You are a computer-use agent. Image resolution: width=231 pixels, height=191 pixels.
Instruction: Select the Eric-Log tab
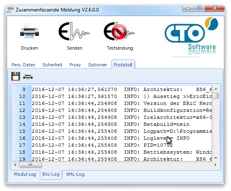point(51,174)
